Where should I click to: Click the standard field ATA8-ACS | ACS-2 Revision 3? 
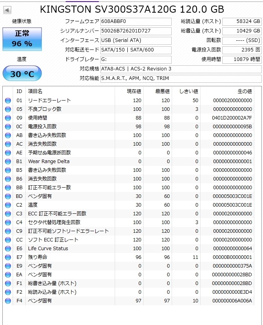point(181,69)
